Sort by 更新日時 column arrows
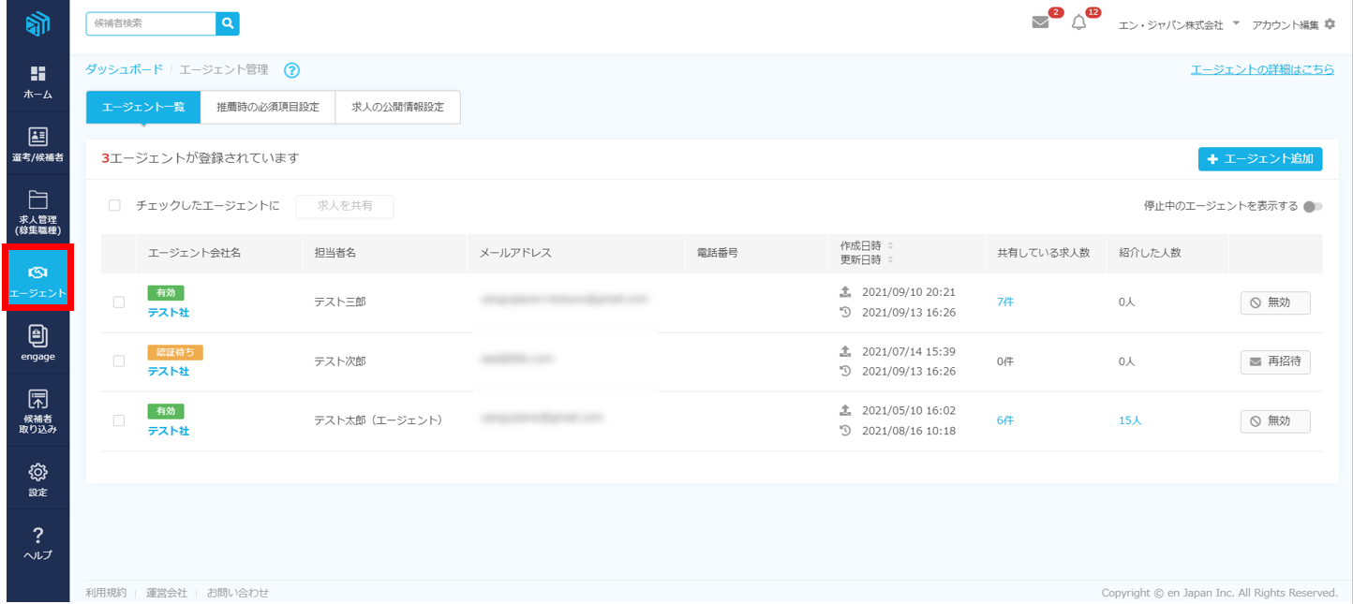Screen dimensions: 1353x604 tap(890, 260)
